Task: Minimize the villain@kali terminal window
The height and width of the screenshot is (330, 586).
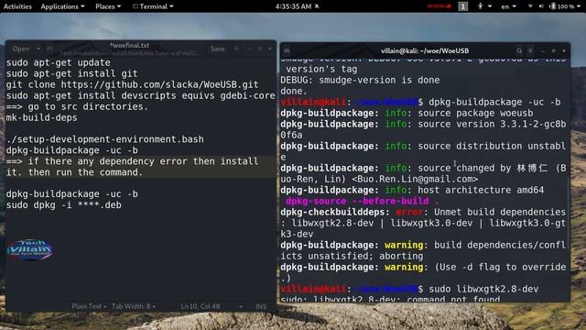Action: click(543, 50)
